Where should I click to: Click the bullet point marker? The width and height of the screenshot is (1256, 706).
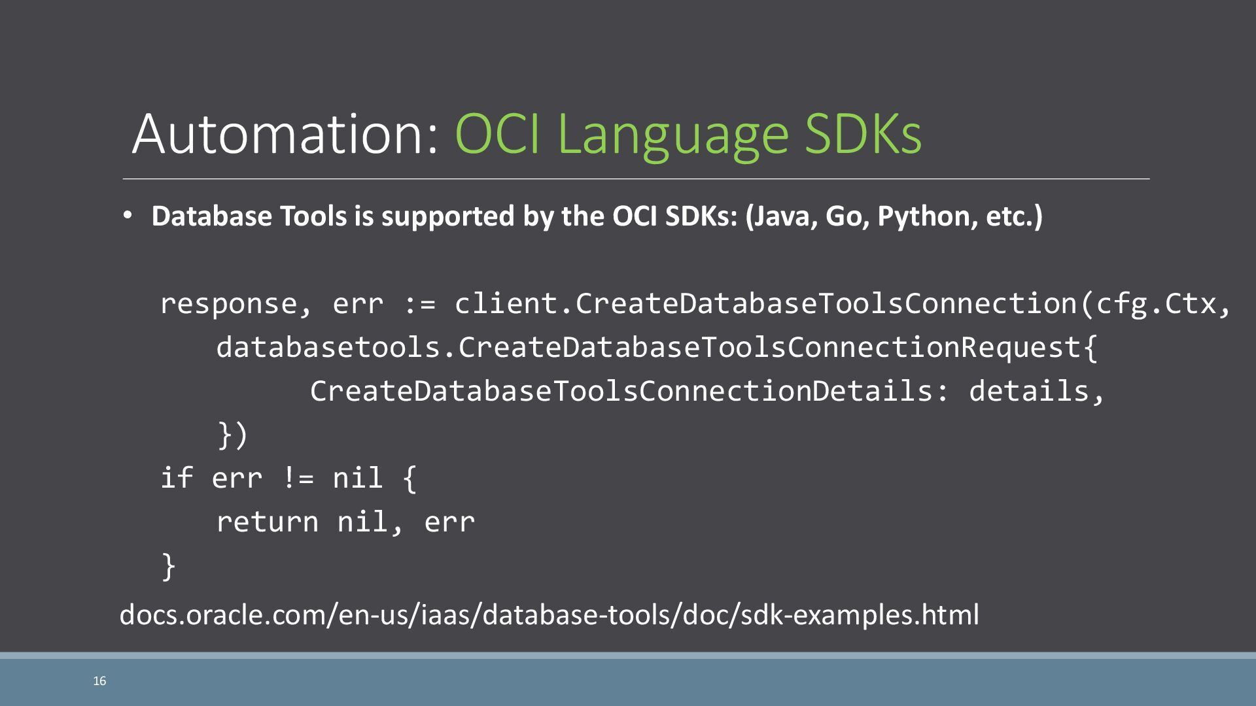[128, 215]
